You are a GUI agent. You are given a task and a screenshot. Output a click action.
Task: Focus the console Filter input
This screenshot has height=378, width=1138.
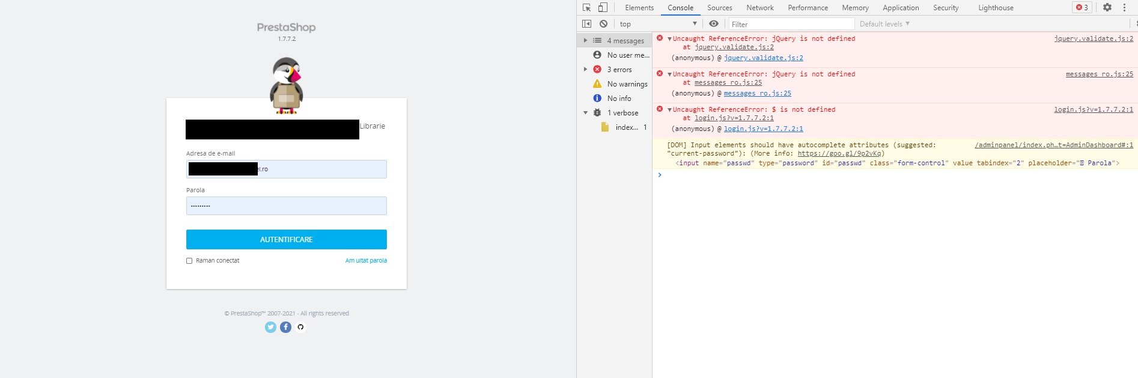pyautogui.click(x=791, y=24)
